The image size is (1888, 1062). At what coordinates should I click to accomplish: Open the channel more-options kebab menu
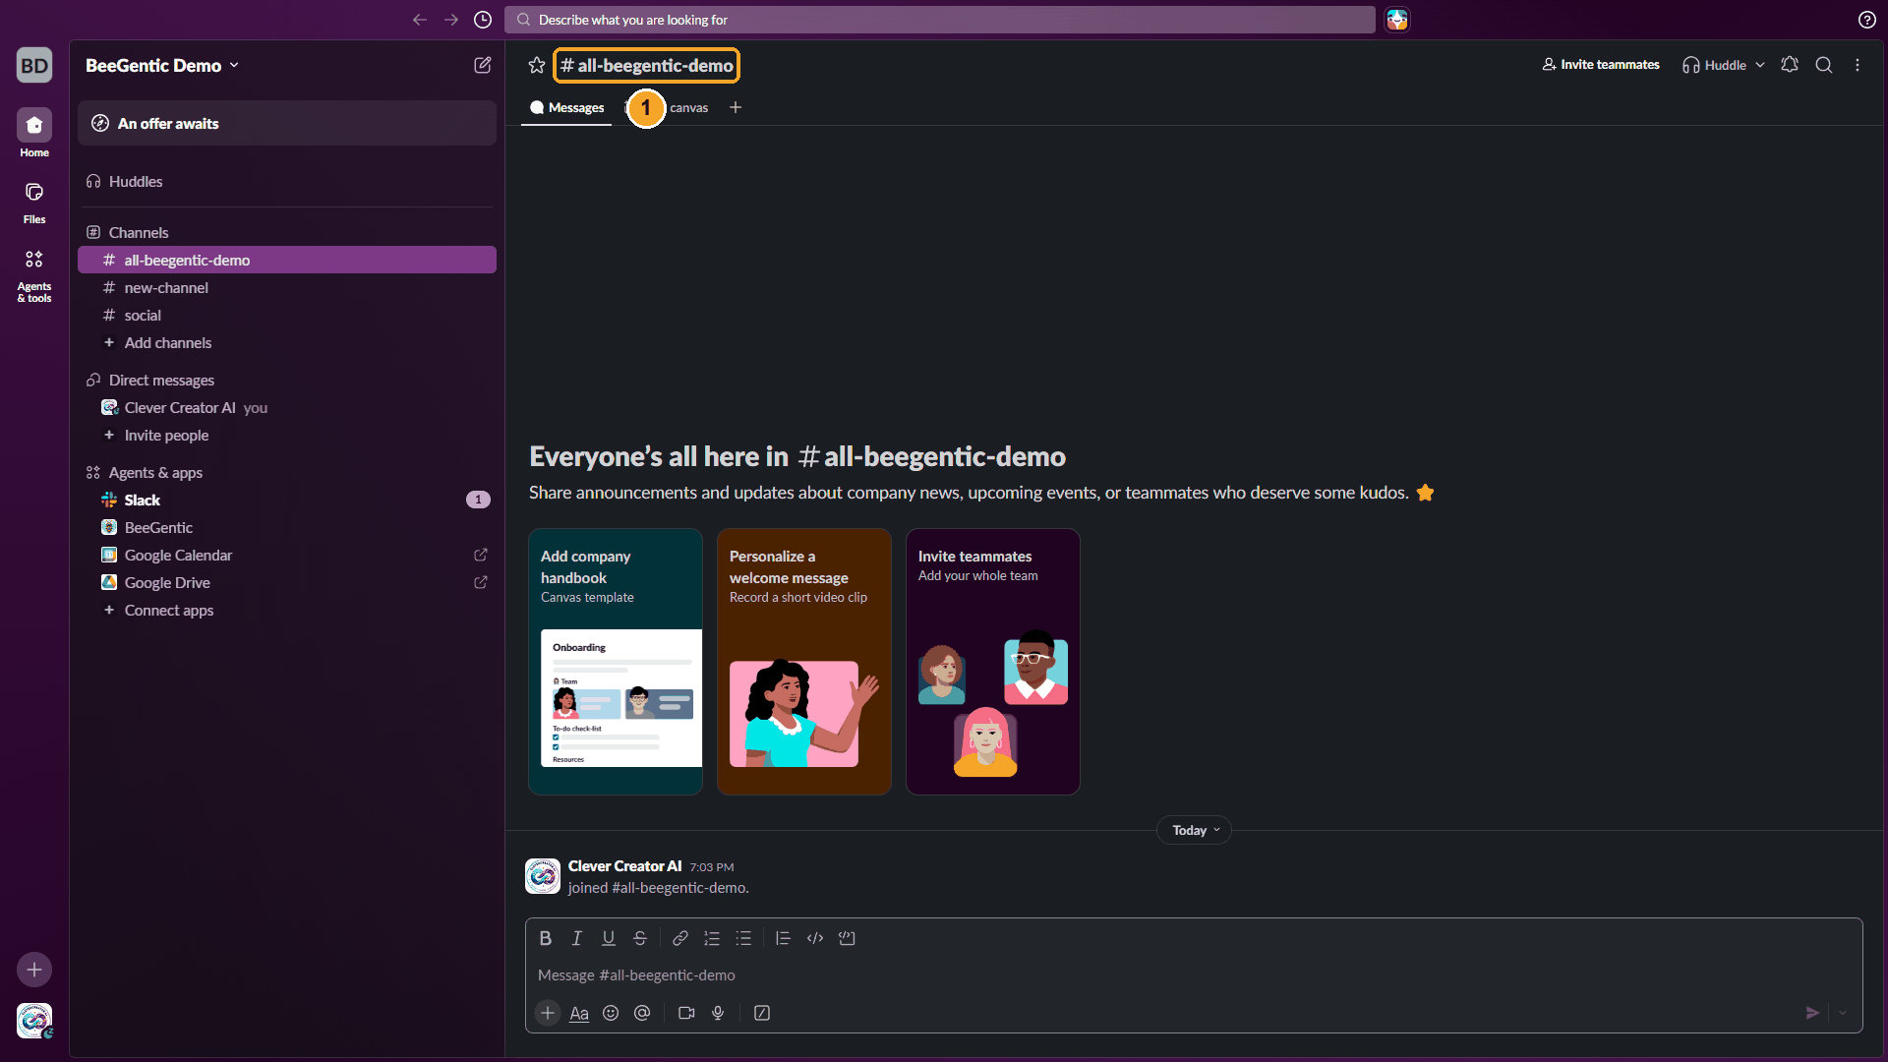point(1858,65)
